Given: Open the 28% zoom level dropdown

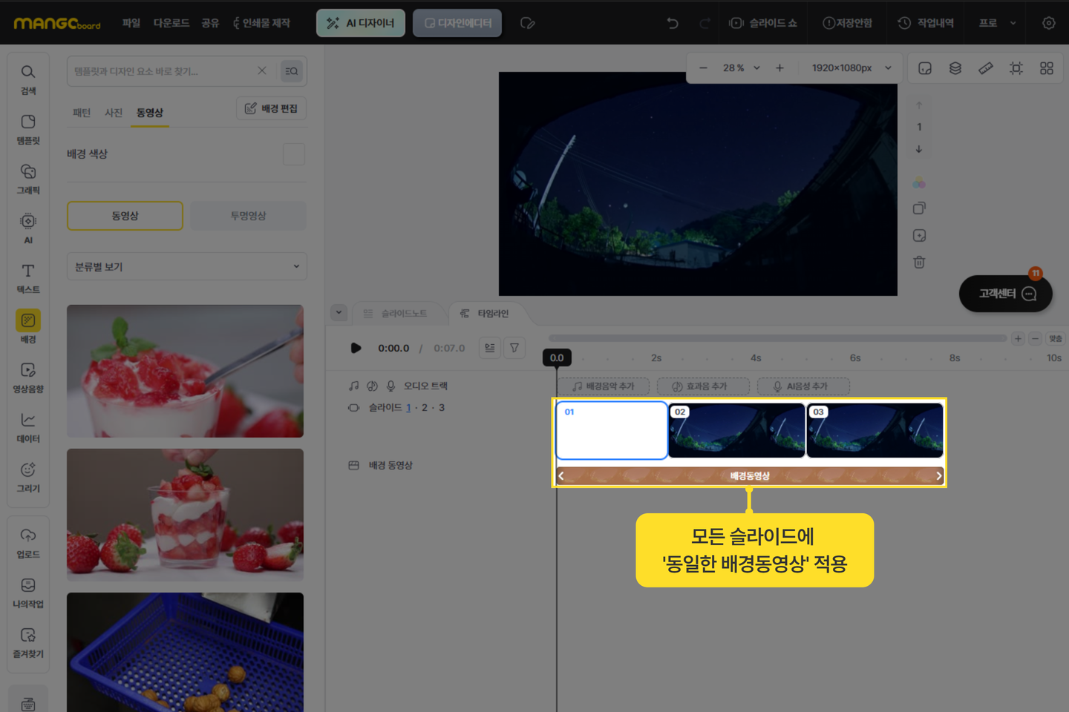Looking at the screenshot, I should coord(741,68).
